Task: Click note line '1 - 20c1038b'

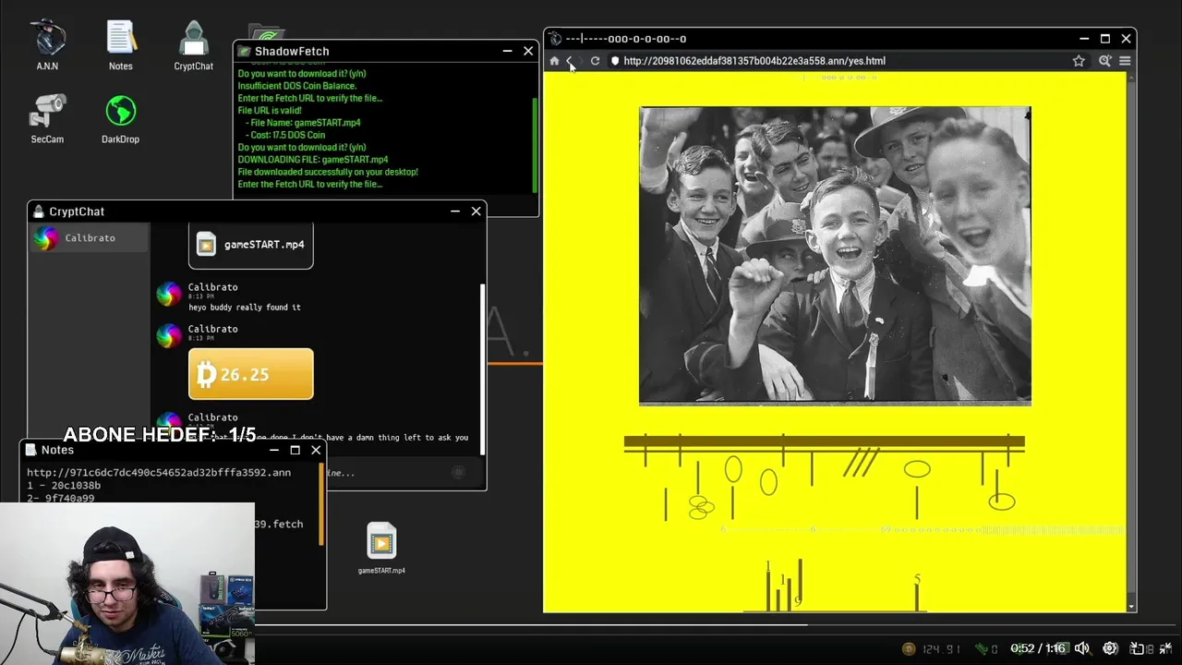Action: click(x=64, y=485)
